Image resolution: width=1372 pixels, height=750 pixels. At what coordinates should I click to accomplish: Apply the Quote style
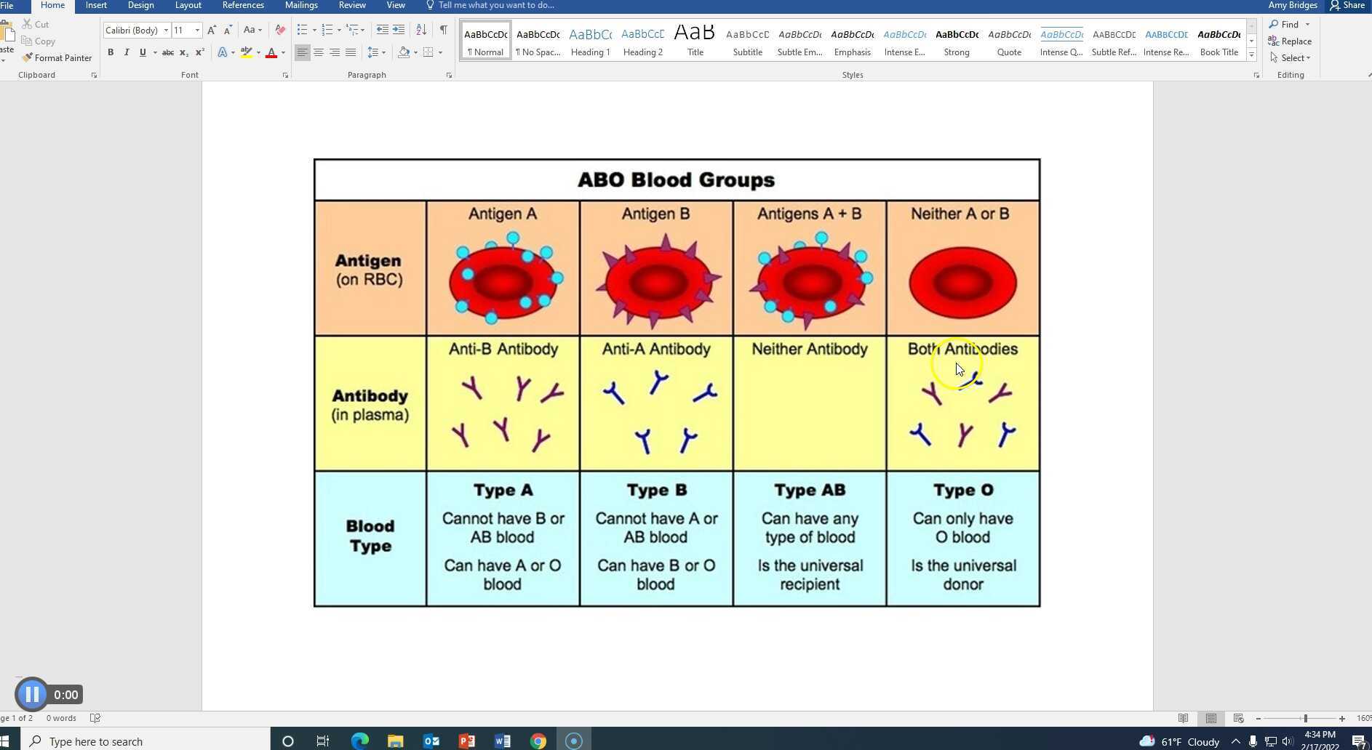(x=1010, y=40)
